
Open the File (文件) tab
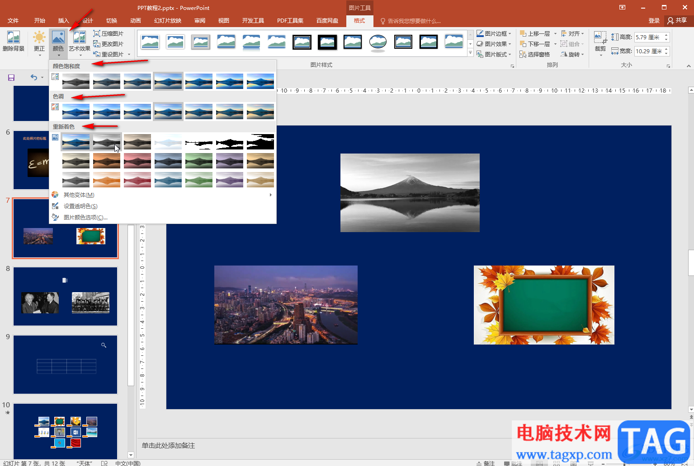pos(13,21)
